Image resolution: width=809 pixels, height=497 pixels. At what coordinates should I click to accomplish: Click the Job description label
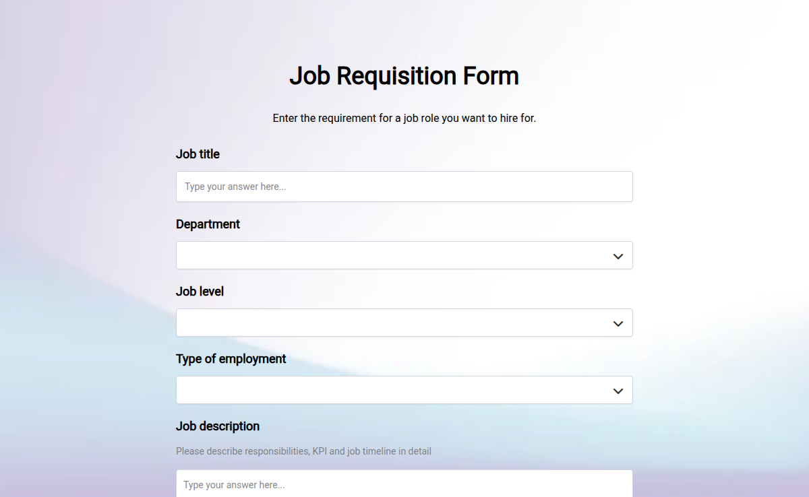click(218, 426)
